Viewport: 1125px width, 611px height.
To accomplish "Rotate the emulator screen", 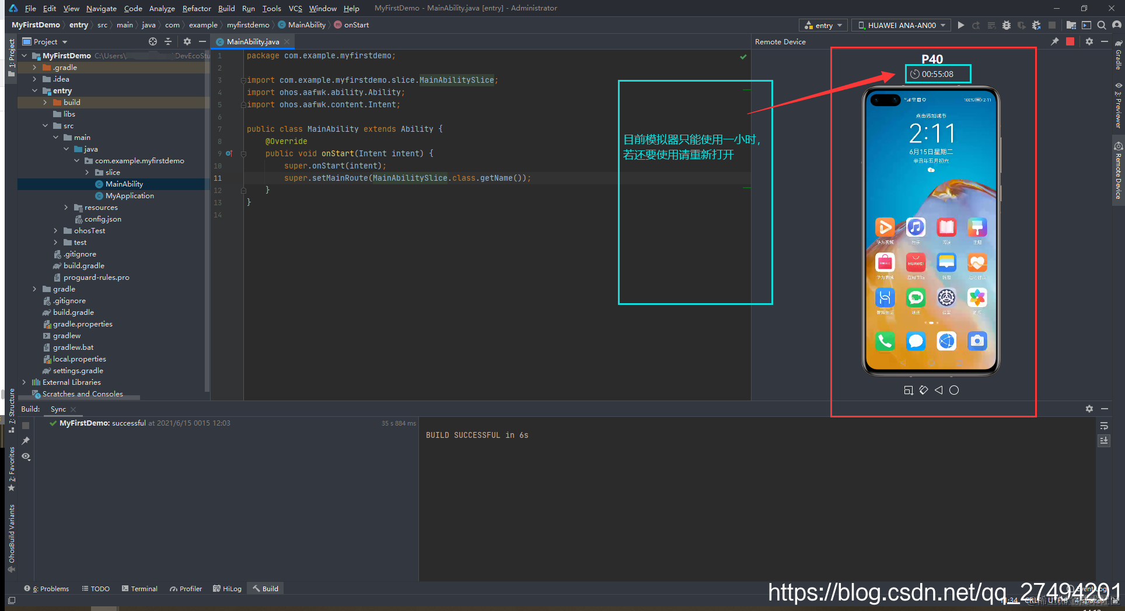I will point(924,390).
